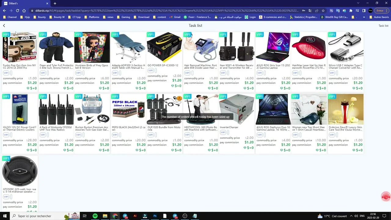
Task: Go back using the Task list back arrow
Action: click(4, 26)
